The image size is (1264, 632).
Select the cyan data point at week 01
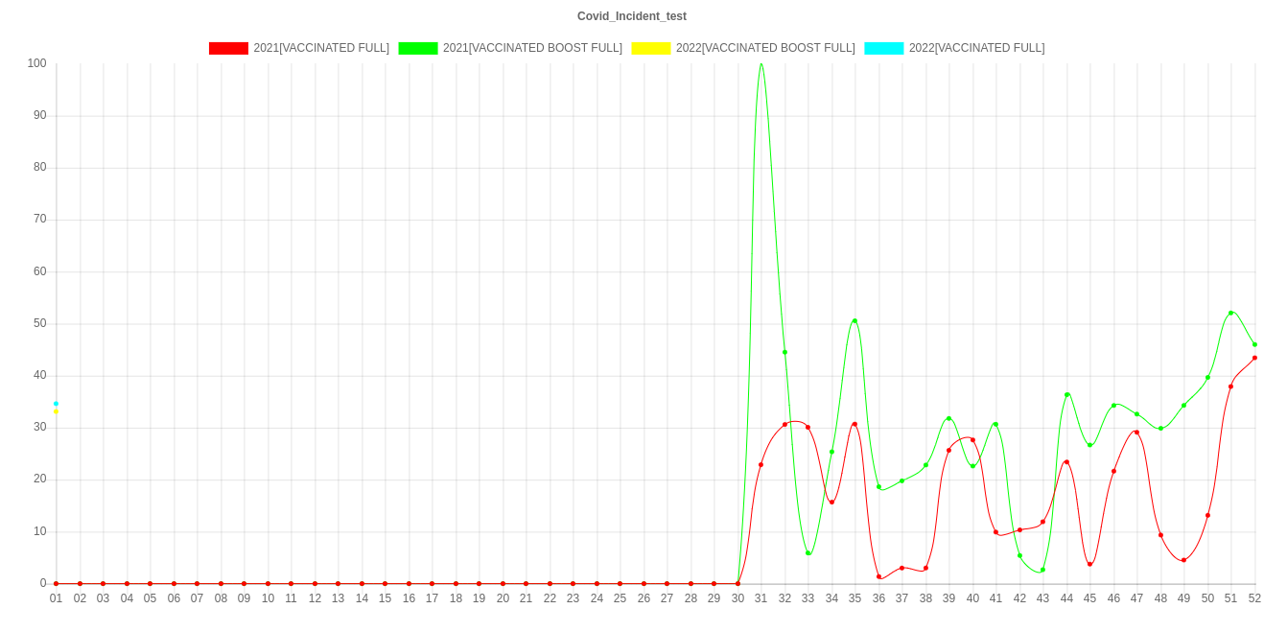tap(56, 404)
